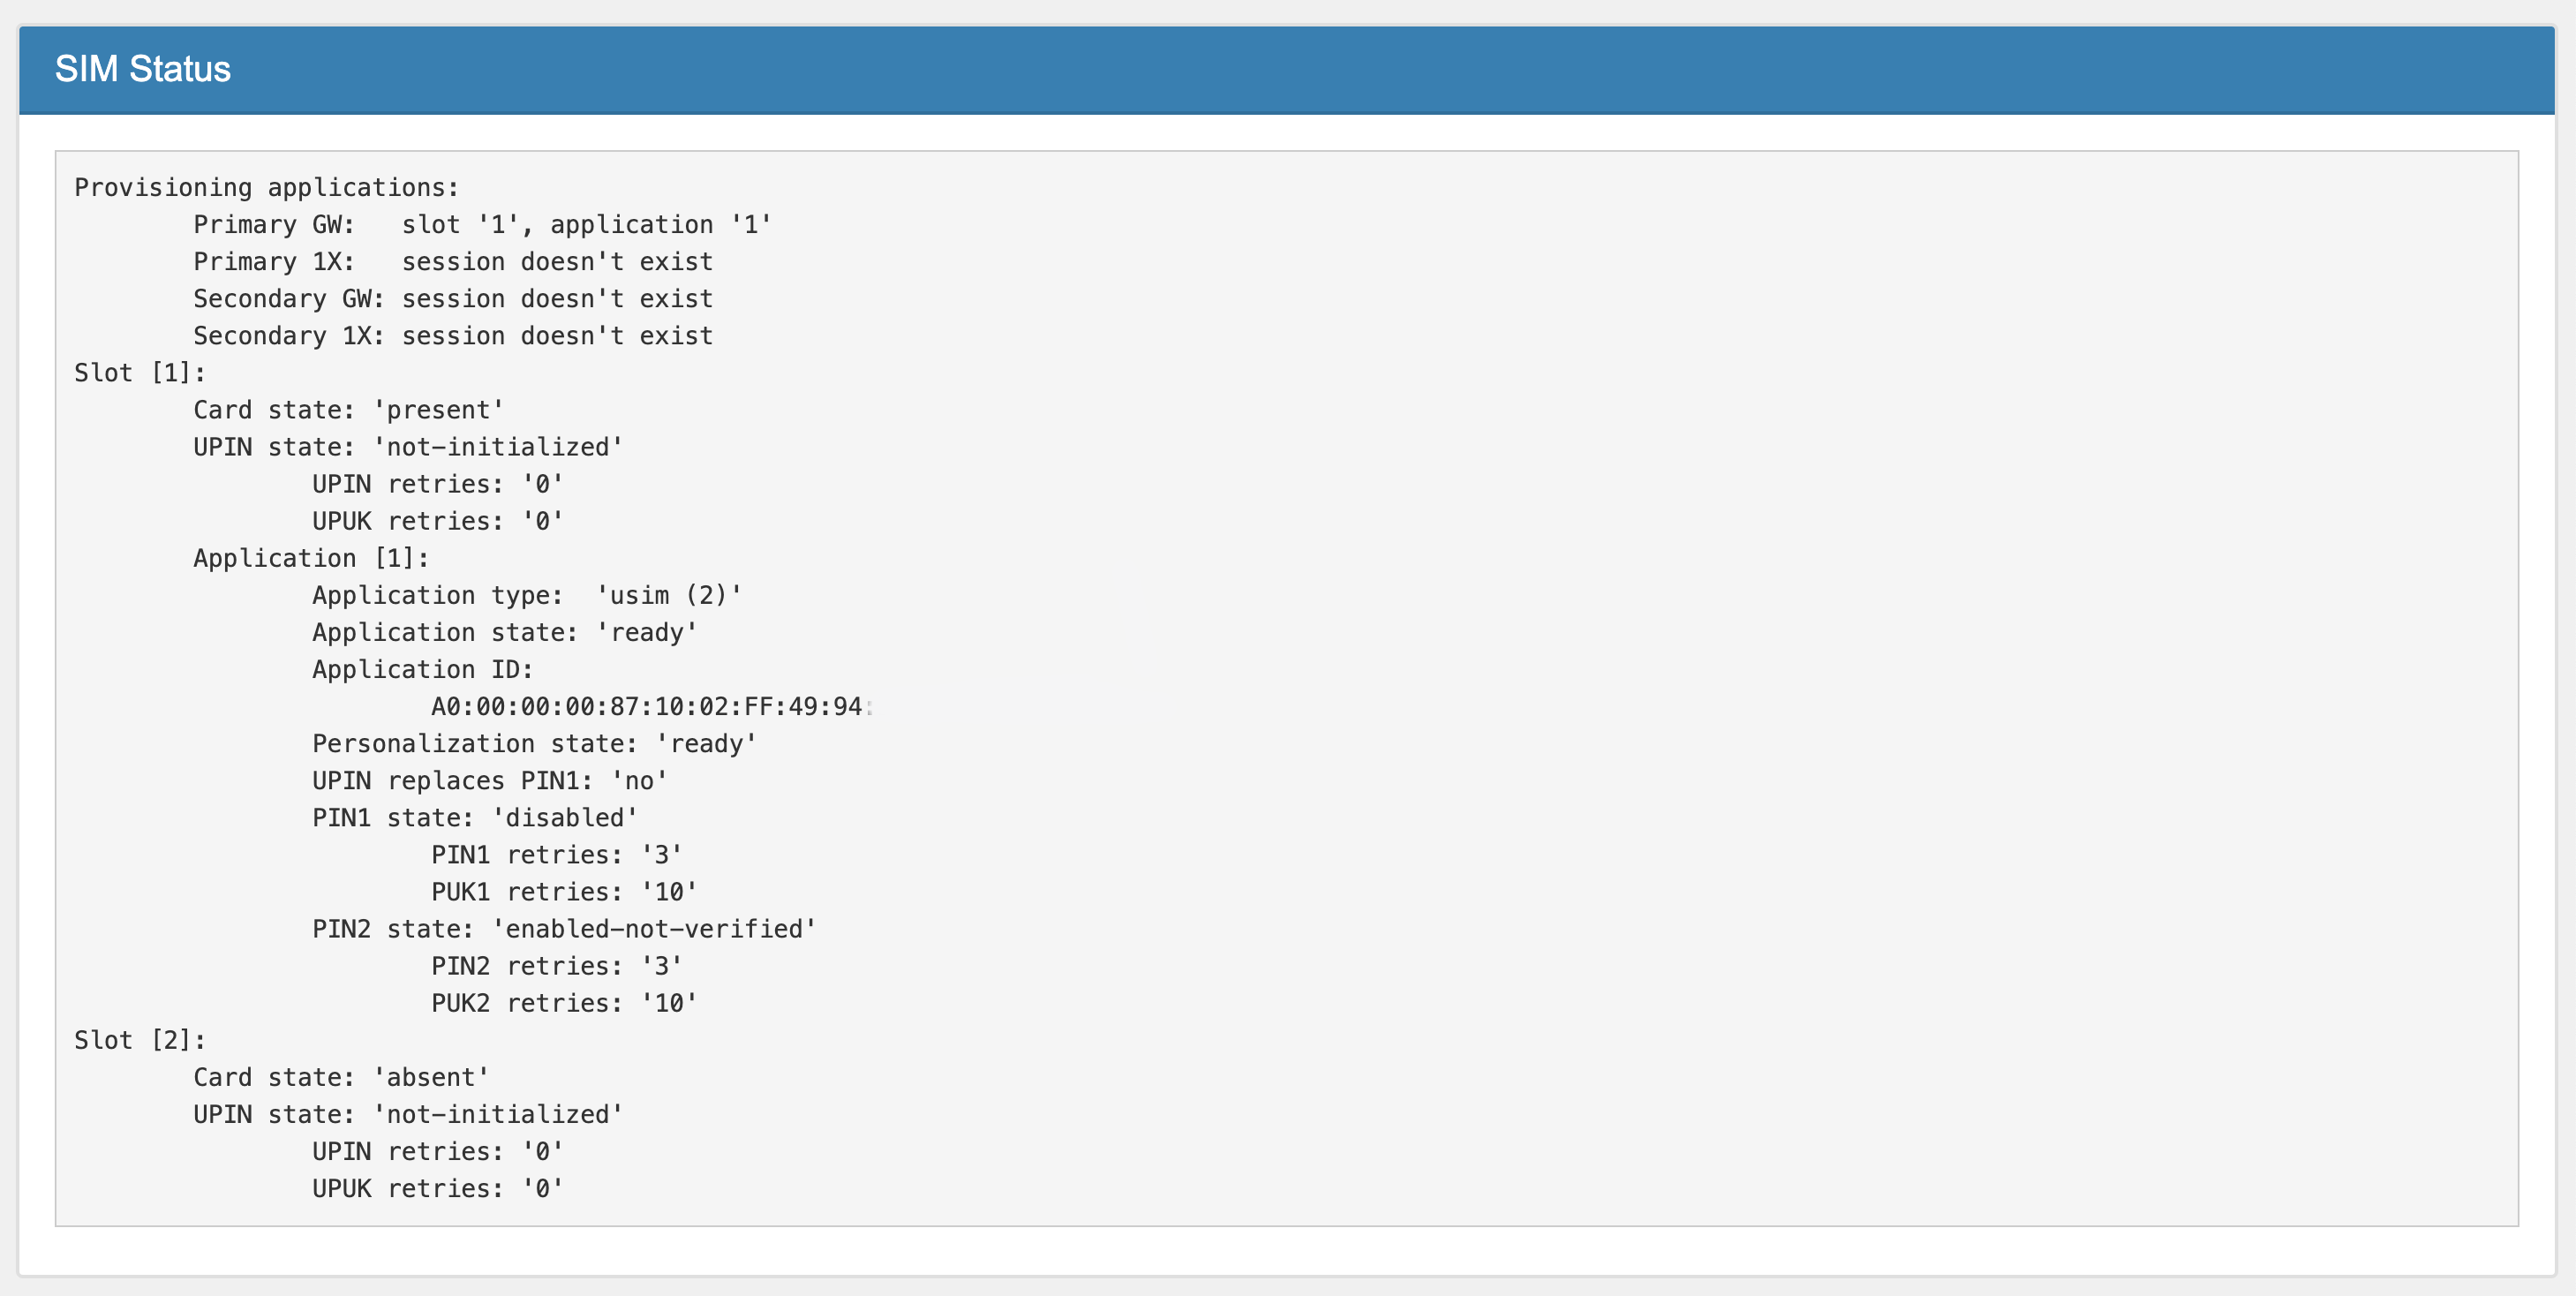
Task: Click PIN1 state 'disabled' line
Action: pyautogui.click(x=475, y=818)
